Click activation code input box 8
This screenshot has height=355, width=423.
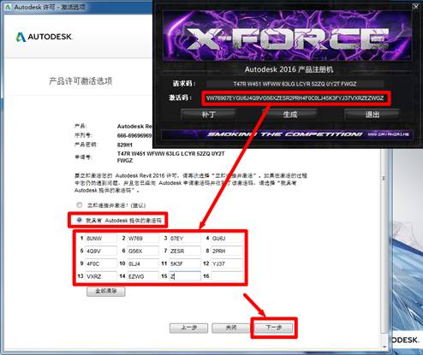pyautogui.click(x=227, y=251)
